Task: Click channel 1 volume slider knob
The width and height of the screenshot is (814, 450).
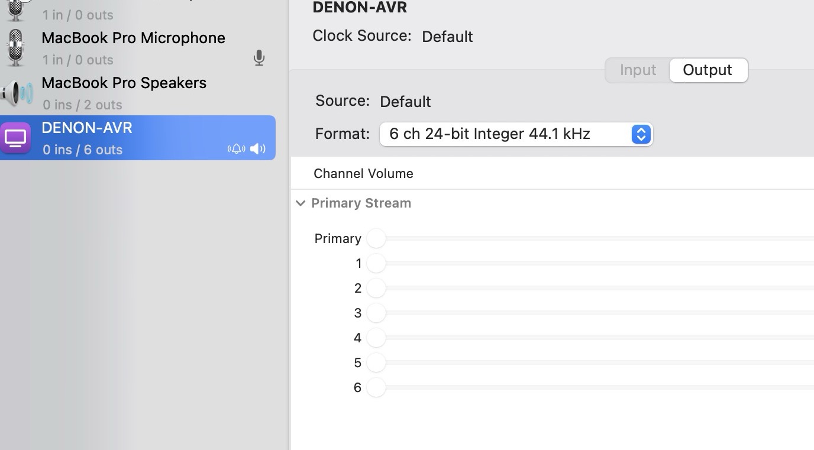Action: tap(376, 263)
